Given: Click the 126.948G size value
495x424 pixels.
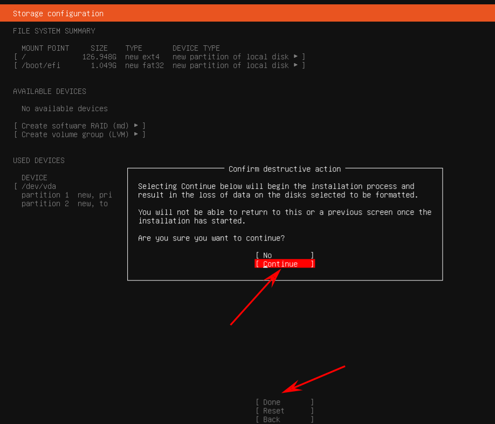Looking at the screenshot, I should click(x=99, y=57).
